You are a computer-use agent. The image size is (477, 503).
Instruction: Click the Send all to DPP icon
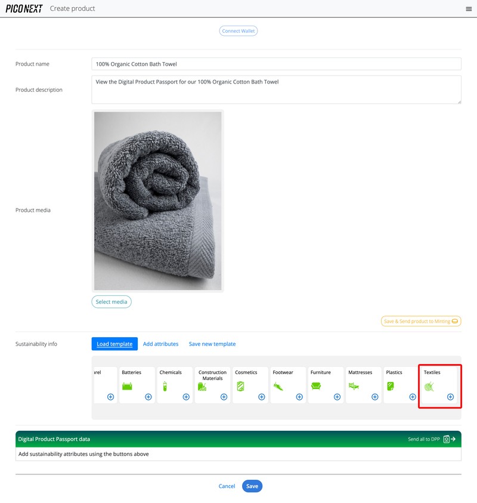(x=450, y=439)
